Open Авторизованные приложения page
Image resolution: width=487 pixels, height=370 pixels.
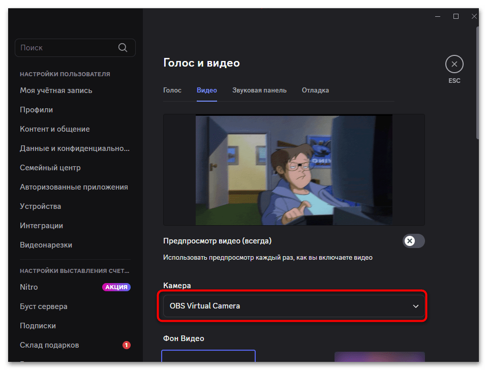pyautogui.click(x=74, y=187)
